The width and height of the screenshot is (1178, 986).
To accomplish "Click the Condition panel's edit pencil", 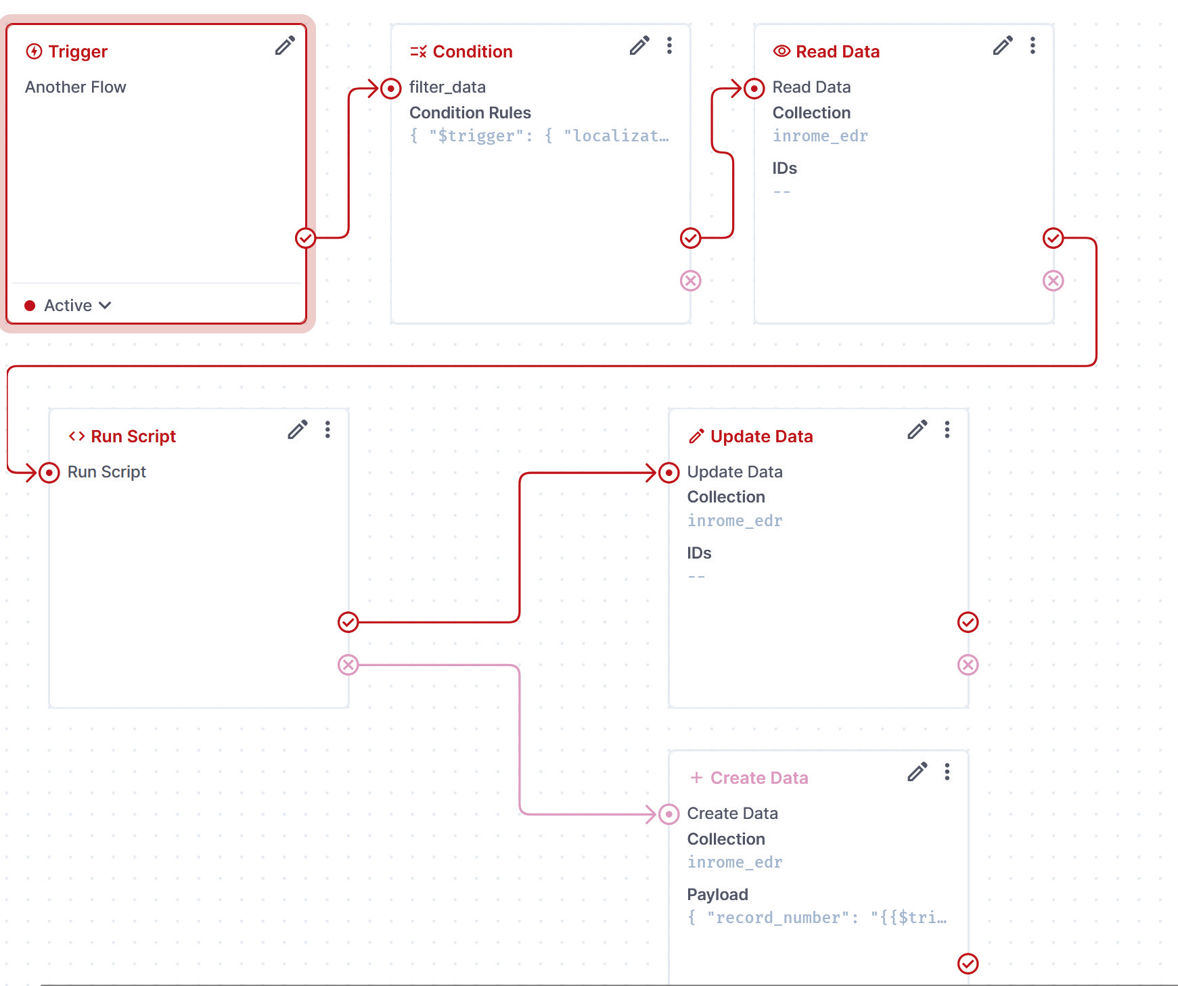I will point(639,46).
